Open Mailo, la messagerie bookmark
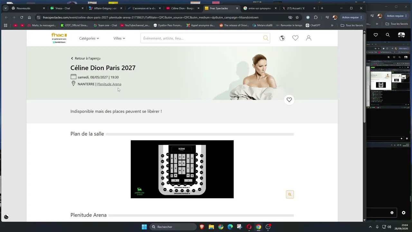Viewport: 412px width, 232px height. coord(42,25)
